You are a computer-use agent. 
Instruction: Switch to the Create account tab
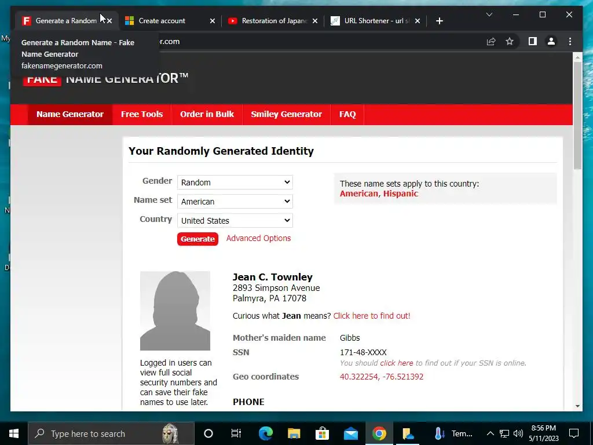pos(162,21)
